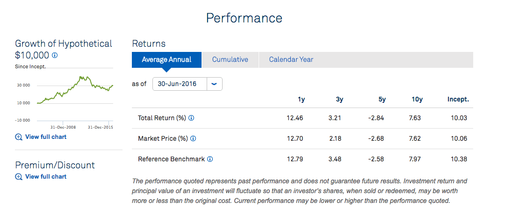Click Total Return 5y value -2.84
505x224 pixels.
[x=377, y=118]
